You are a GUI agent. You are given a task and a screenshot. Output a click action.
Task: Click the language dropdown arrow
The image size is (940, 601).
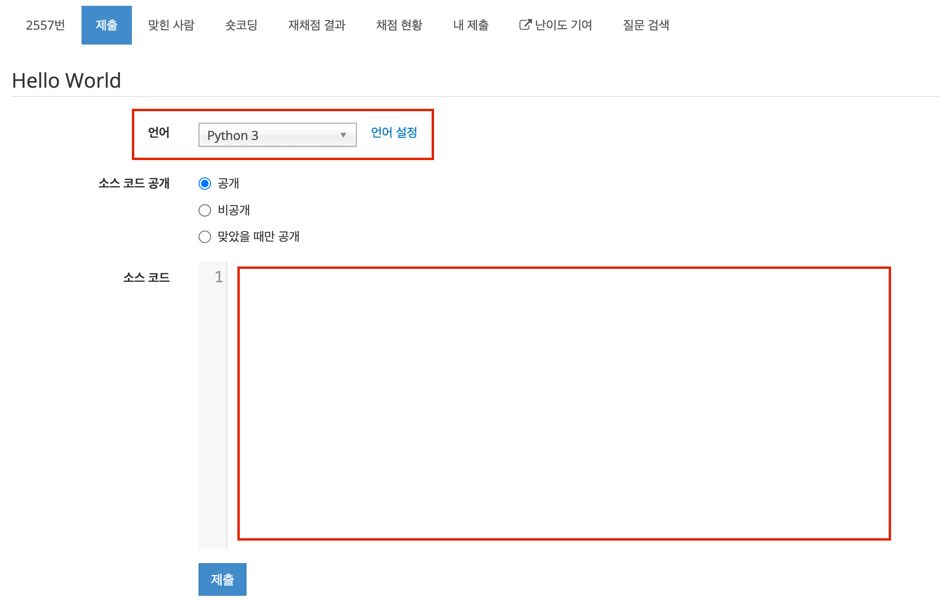[343, 135]
